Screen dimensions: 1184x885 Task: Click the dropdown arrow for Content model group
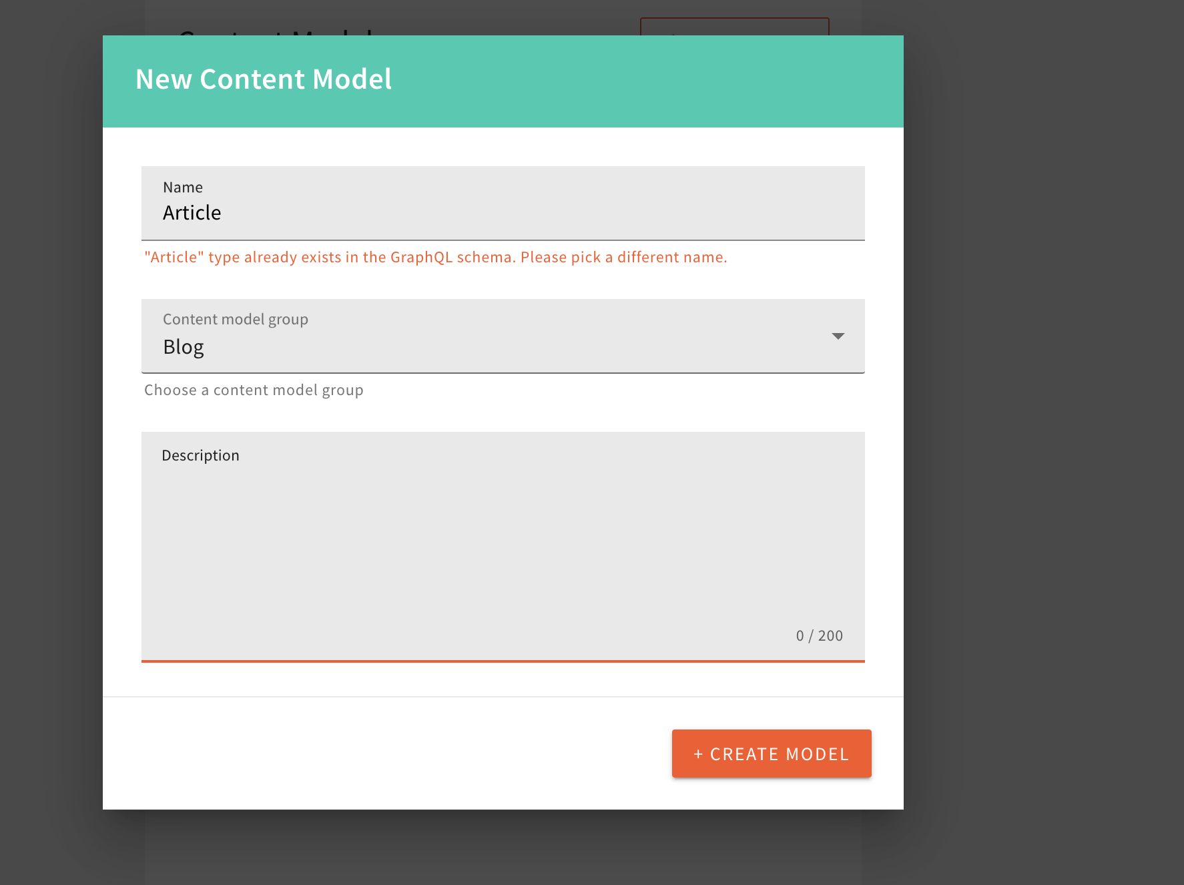(x=838, y=336)
